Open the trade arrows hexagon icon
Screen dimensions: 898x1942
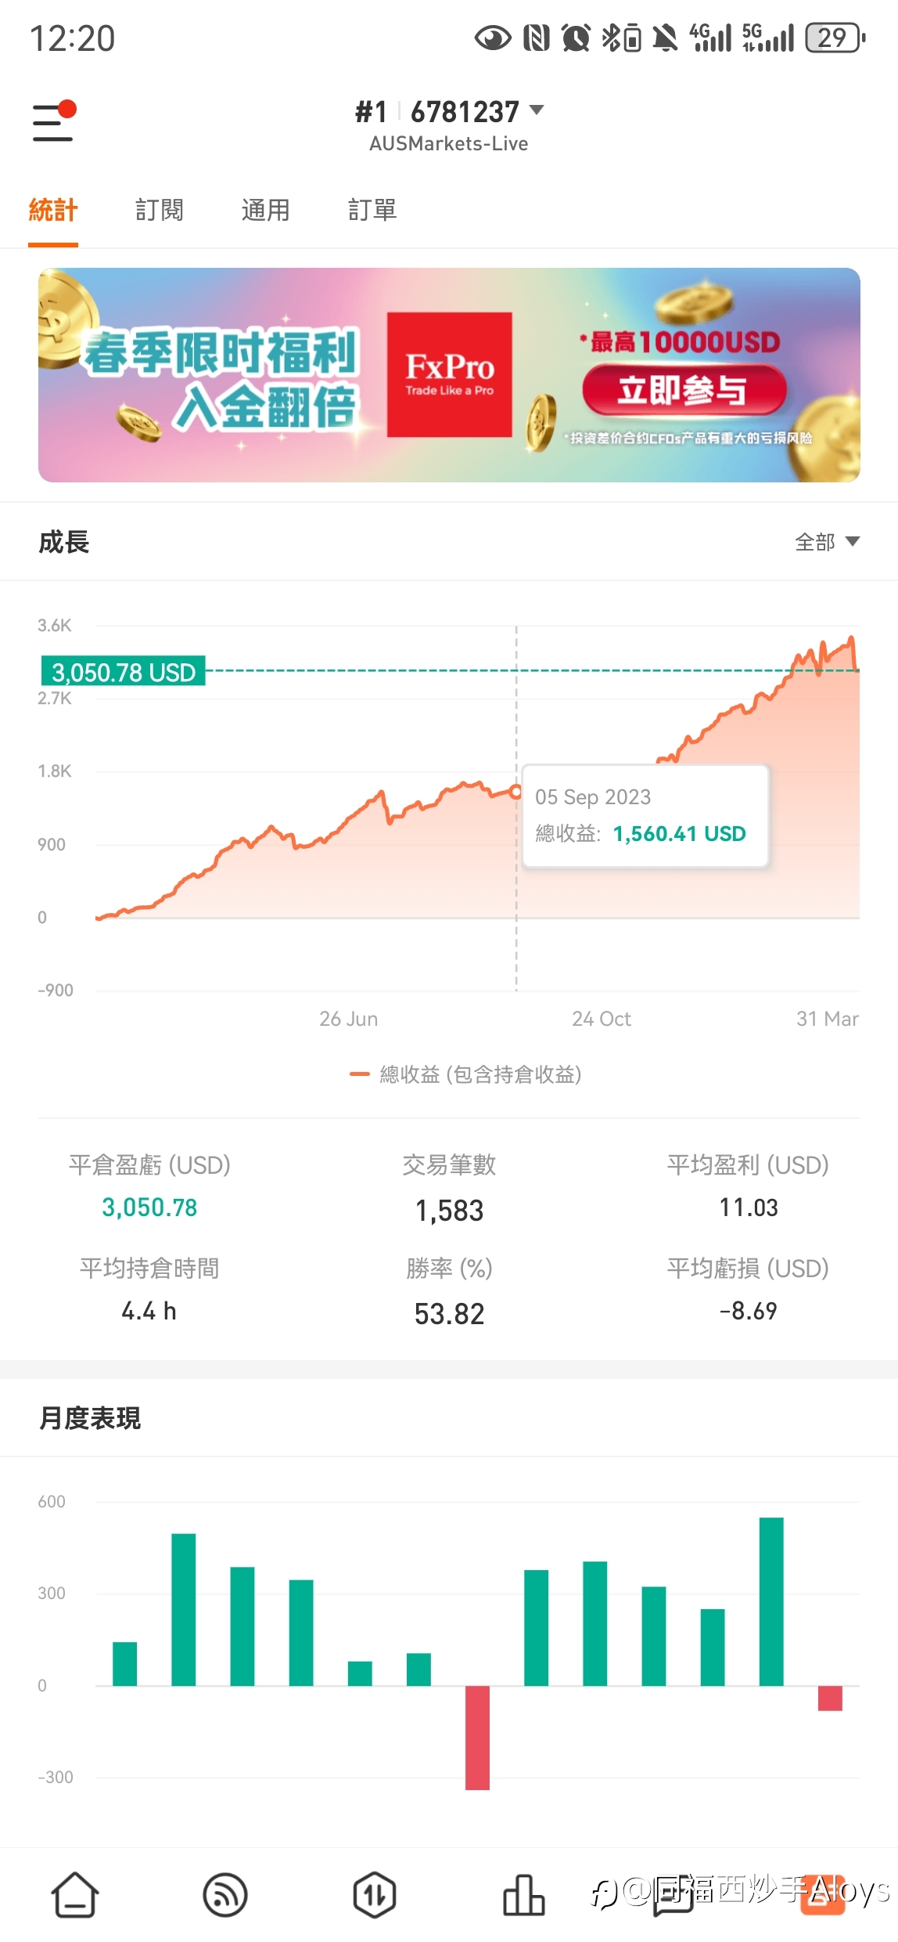tap(374, 1895)
